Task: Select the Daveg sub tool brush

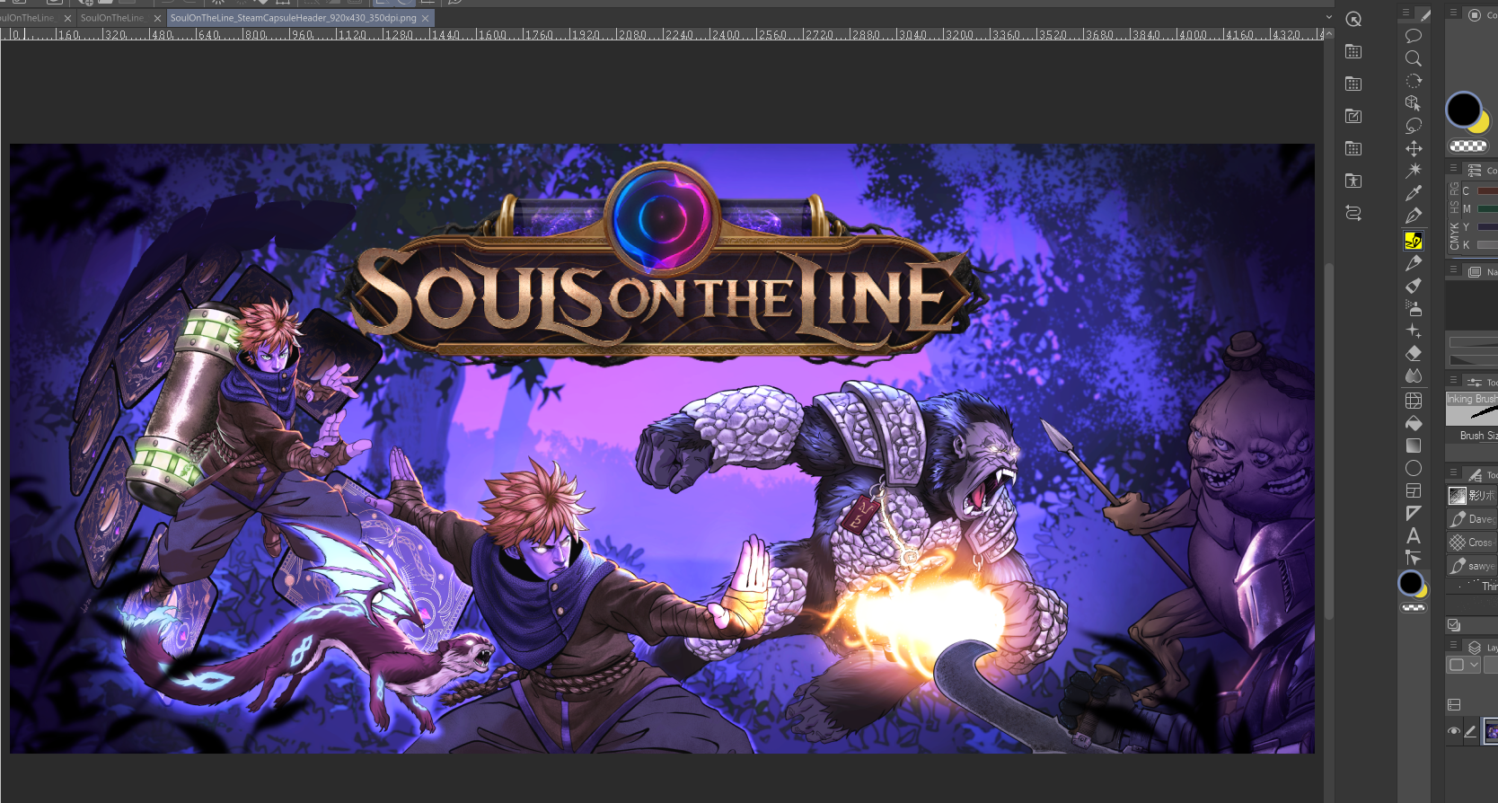Action: 1472,519
